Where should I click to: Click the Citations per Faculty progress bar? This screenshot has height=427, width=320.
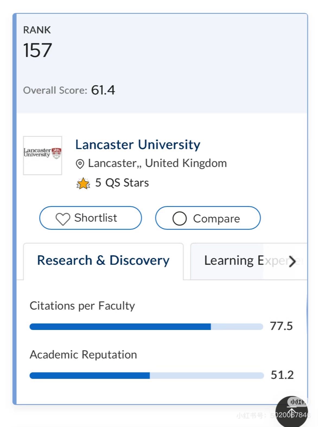[x=146, y=326]
